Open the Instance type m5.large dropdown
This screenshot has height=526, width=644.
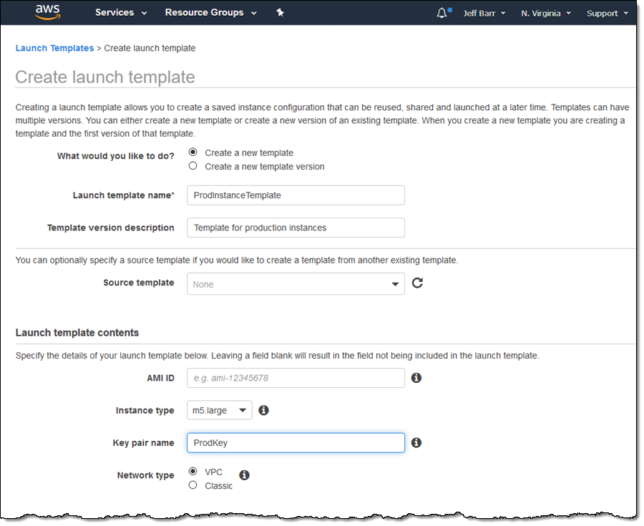pos(219,410)
